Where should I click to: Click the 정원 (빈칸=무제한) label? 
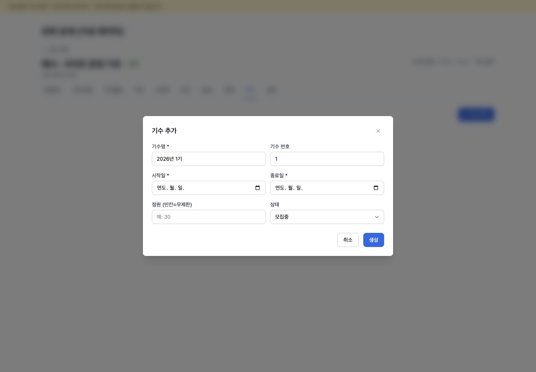[172, 205]
